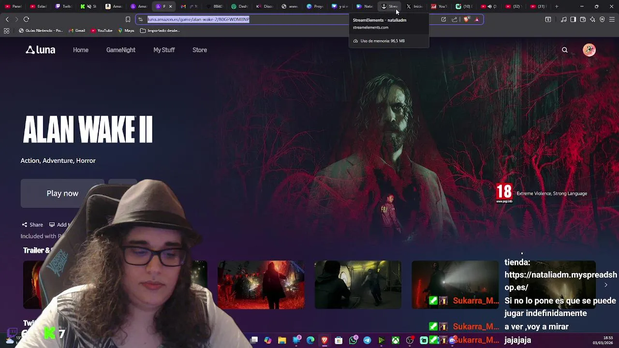Open File Explorer from taskbar
The height and width of the screenshot is (348, 619).
[282, 340]
